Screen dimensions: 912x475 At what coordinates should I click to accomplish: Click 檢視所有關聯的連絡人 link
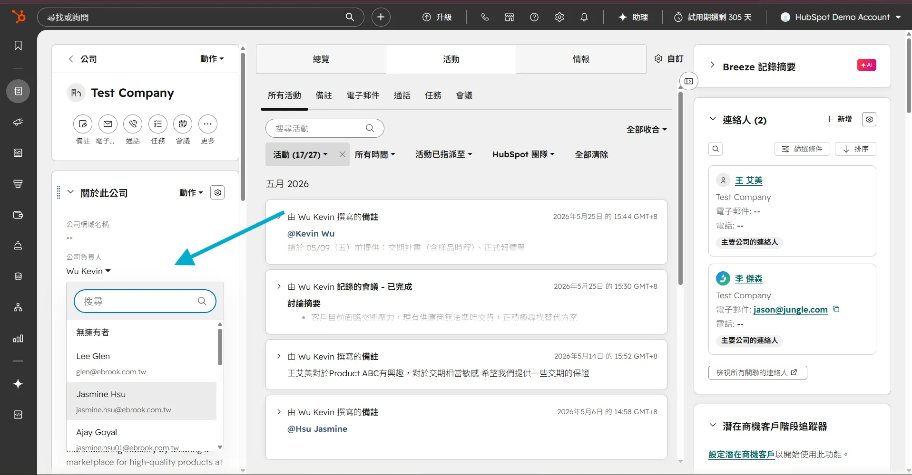pyautogui.click(x=757, y=372)
